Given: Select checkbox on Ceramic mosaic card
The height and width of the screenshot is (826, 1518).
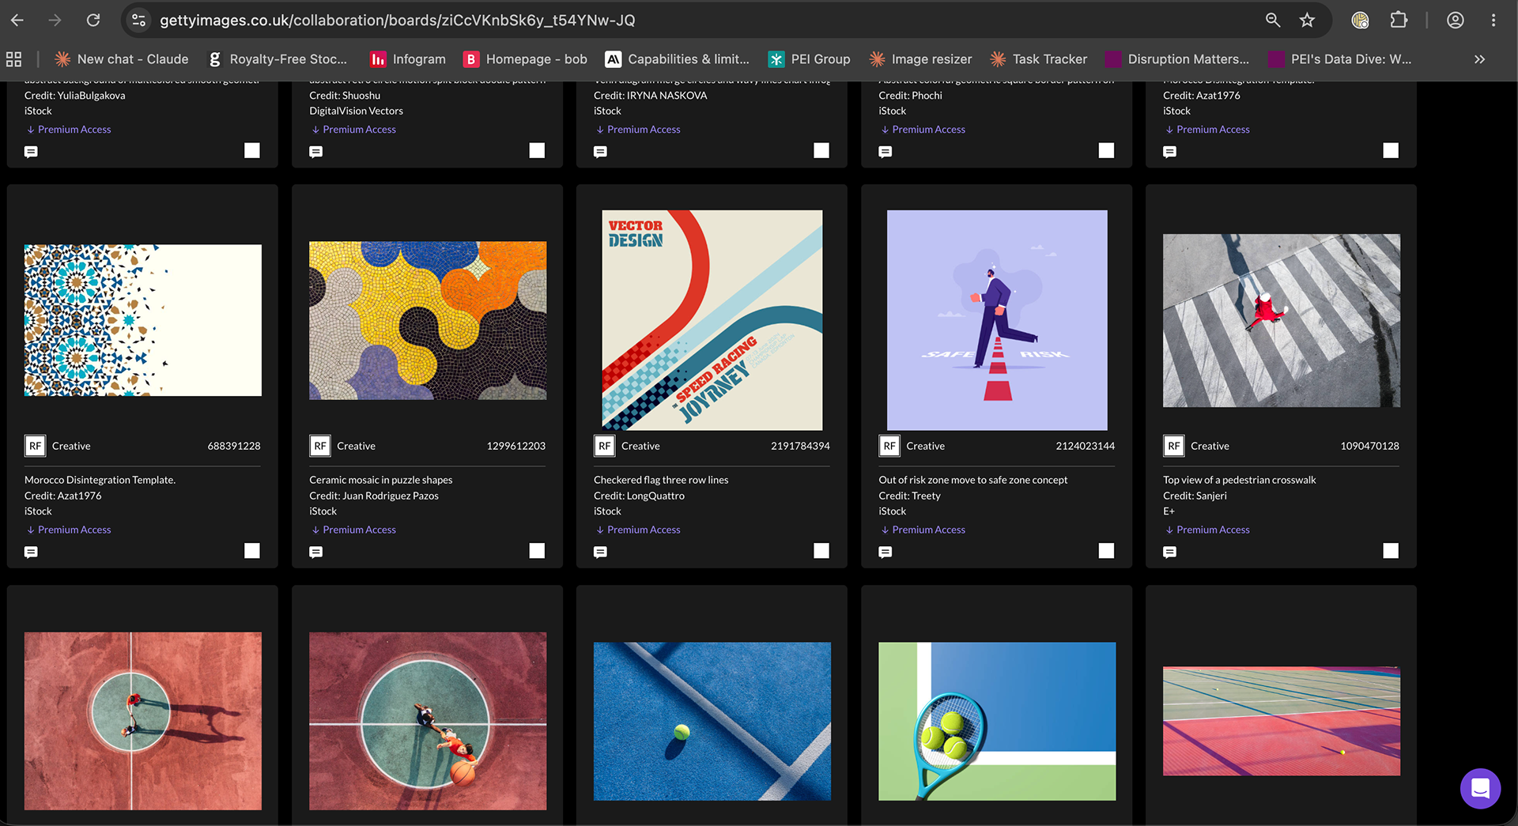Looking at the screenshot, I should pyautogui.click(x=537, y=551).
